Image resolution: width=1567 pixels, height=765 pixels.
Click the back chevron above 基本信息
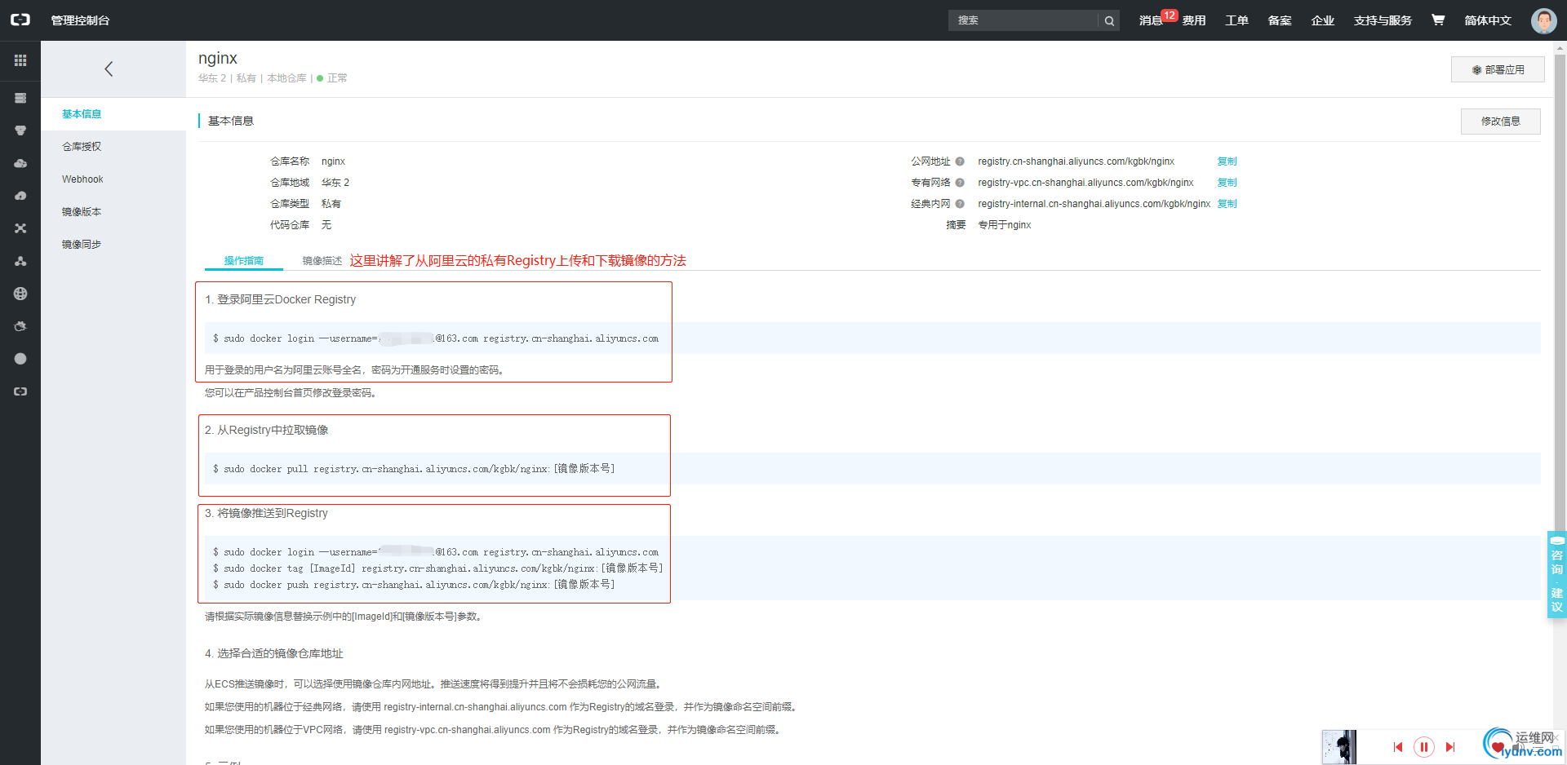[x=109, y=69]
